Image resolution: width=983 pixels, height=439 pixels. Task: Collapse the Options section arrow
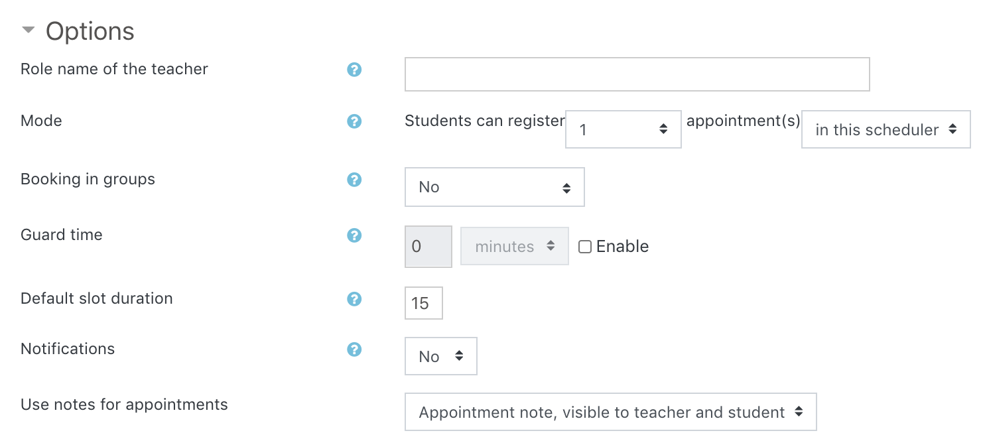(28, 31)
